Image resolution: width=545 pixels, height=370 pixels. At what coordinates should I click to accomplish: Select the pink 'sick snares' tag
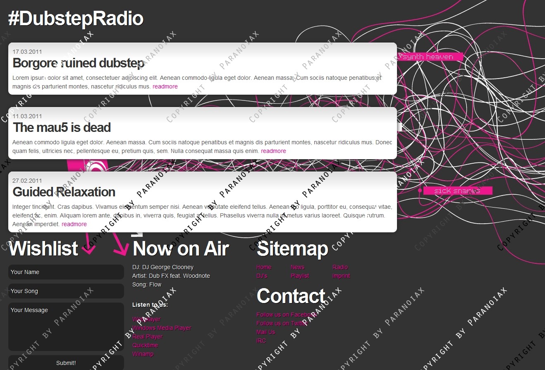pos(457,191)
